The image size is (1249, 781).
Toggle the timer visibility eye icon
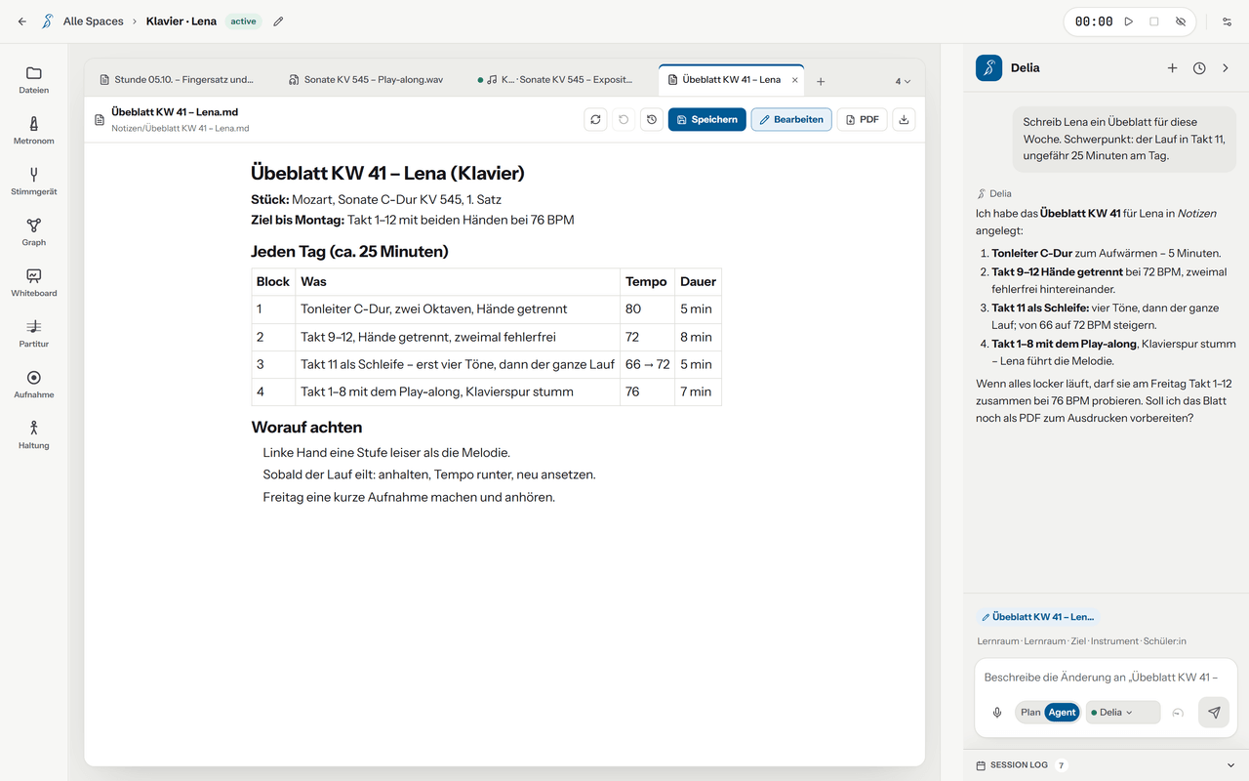(x=1181, y=21)
